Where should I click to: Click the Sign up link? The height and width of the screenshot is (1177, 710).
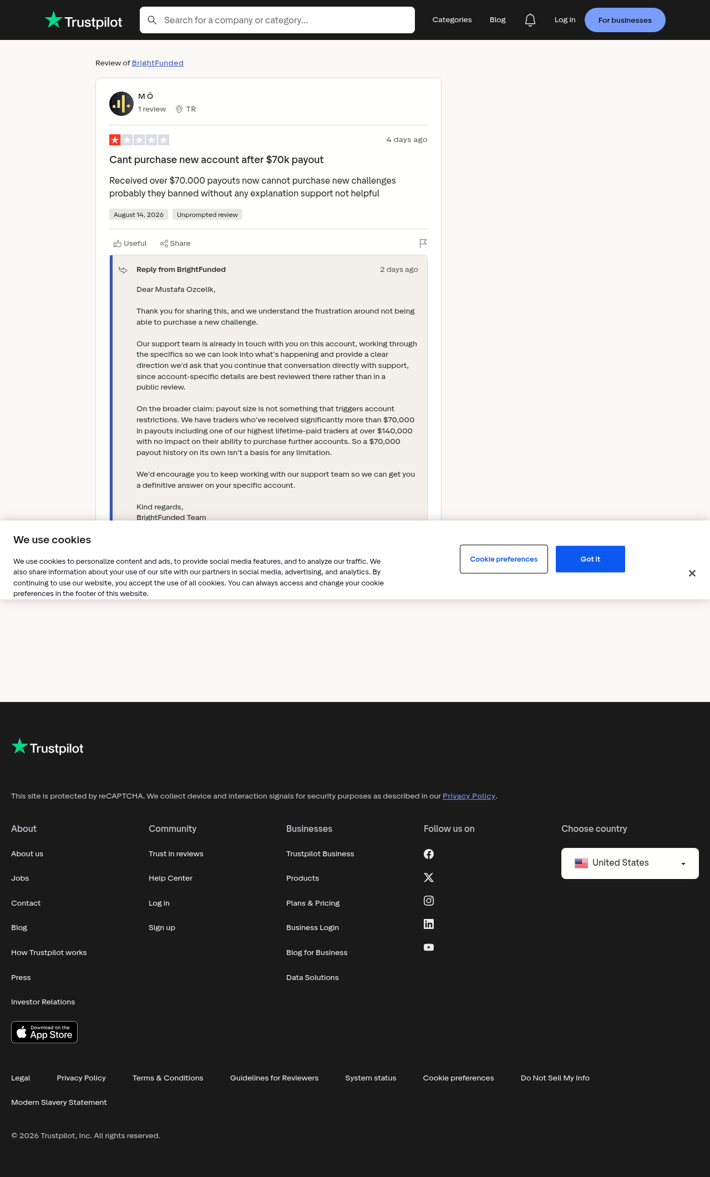[x=162, y=928]
